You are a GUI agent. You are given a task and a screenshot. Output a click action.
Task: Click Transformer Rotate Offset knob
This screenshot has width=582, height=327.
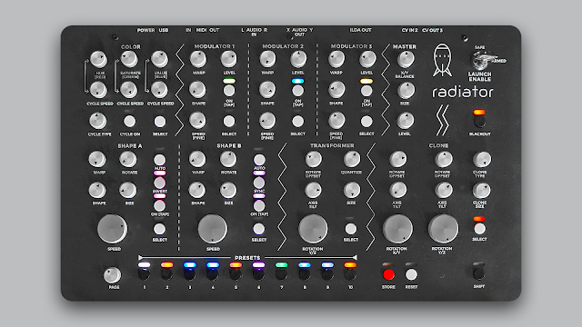313,160
